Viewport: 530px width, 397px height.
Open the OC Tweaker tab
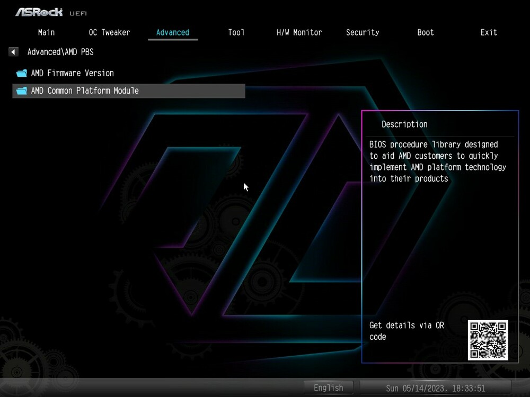(x=109, y=32)
